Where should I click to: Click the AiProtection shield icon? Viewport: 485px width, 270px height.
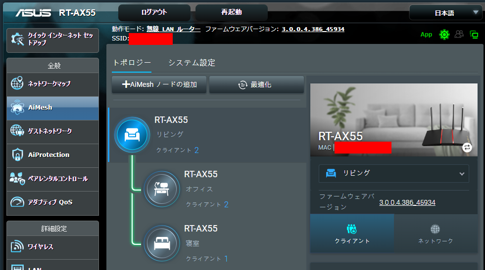[x=17, y=154]
